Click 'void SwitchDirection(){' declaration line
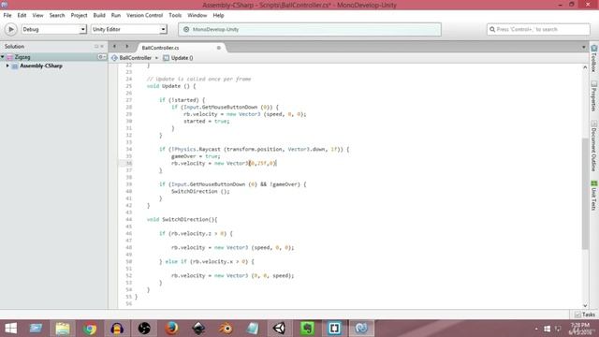This screenshot has height=337, width=599. coord(183,219)
